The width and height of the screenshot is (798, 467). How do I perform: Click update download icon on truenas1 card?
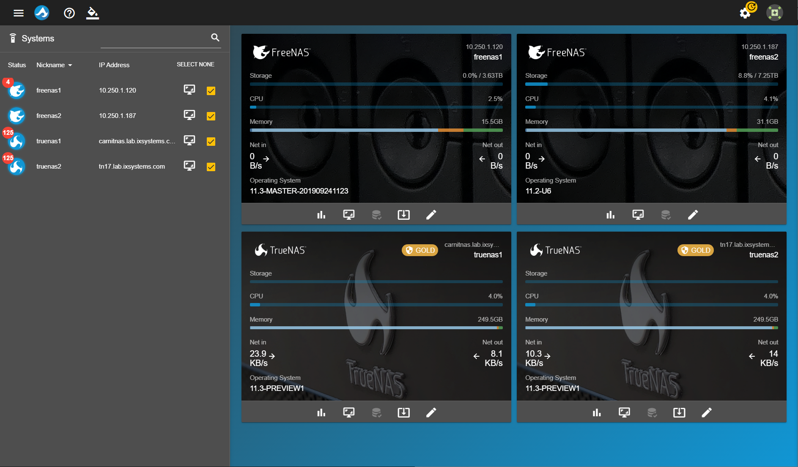tap(404, 412)
